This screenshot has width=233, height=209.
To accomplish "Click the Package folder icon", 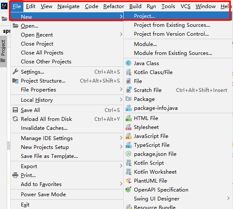I will pyautogui.click(x=128, y=99).
